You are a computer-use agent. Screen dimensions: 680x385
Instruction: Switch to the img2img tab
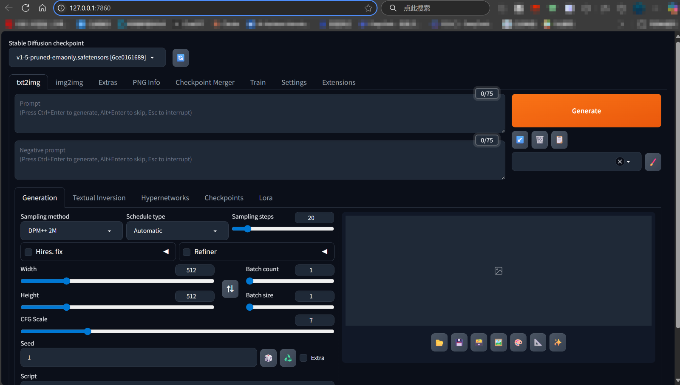pos(69,82)
